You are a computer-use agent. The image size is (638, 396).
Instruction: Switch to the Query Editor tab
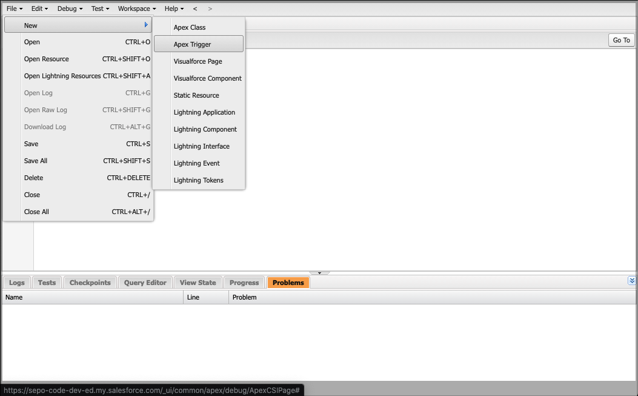145,283
